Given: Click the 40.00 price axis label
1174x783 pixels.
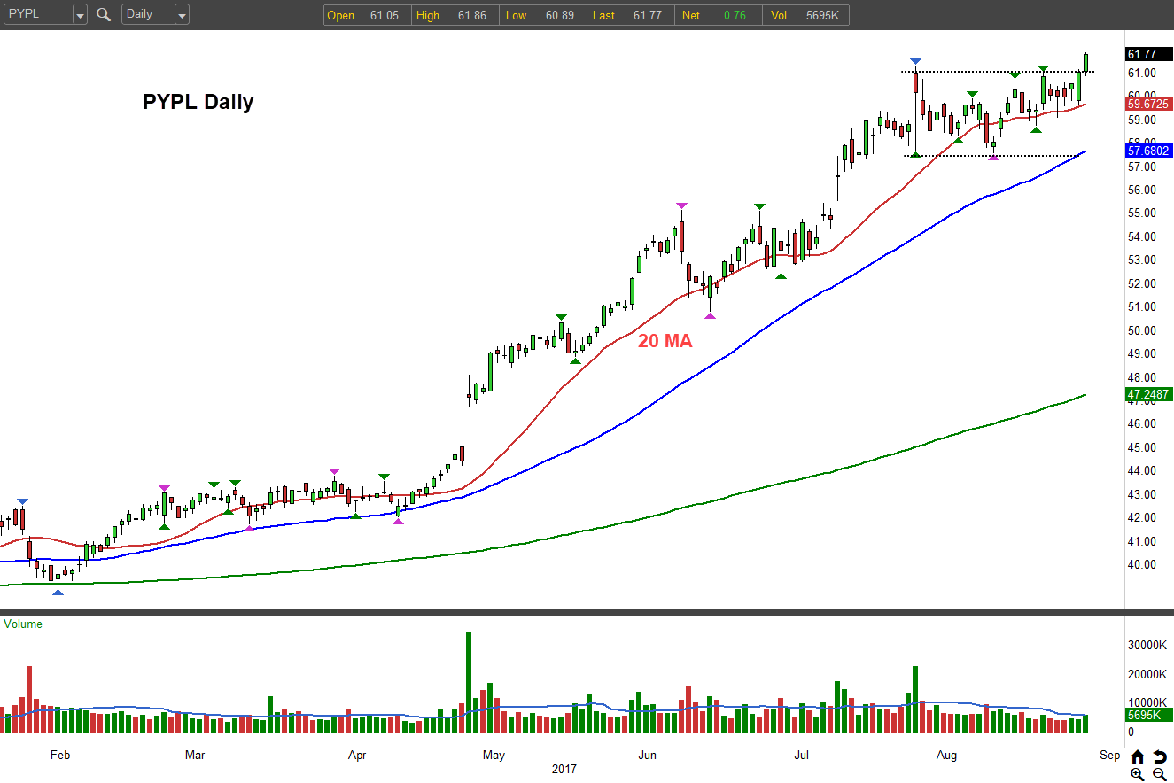Looking at the screenshot, I should point(1141,564).
